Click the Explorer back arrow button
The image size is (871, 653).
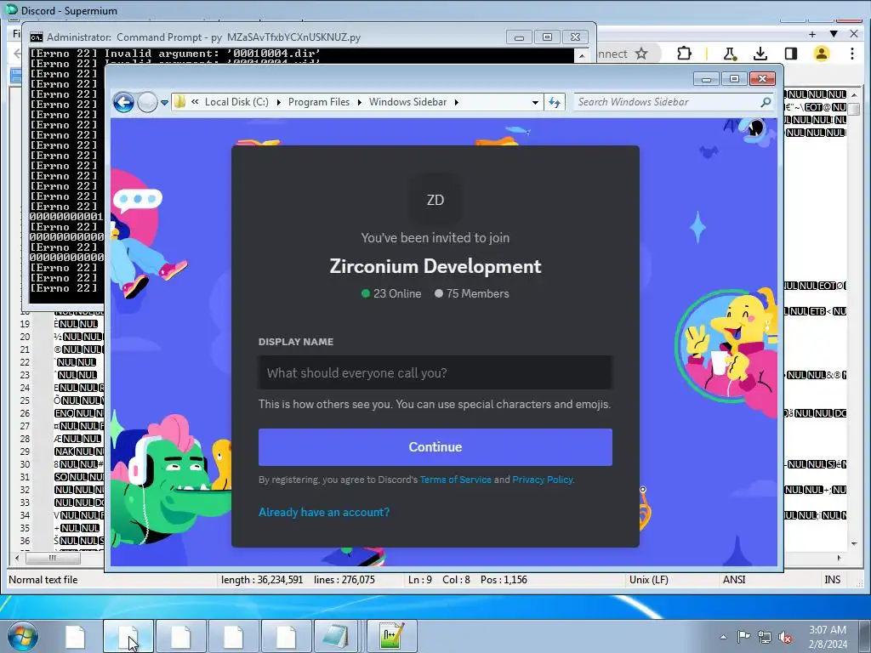[123, 102]
